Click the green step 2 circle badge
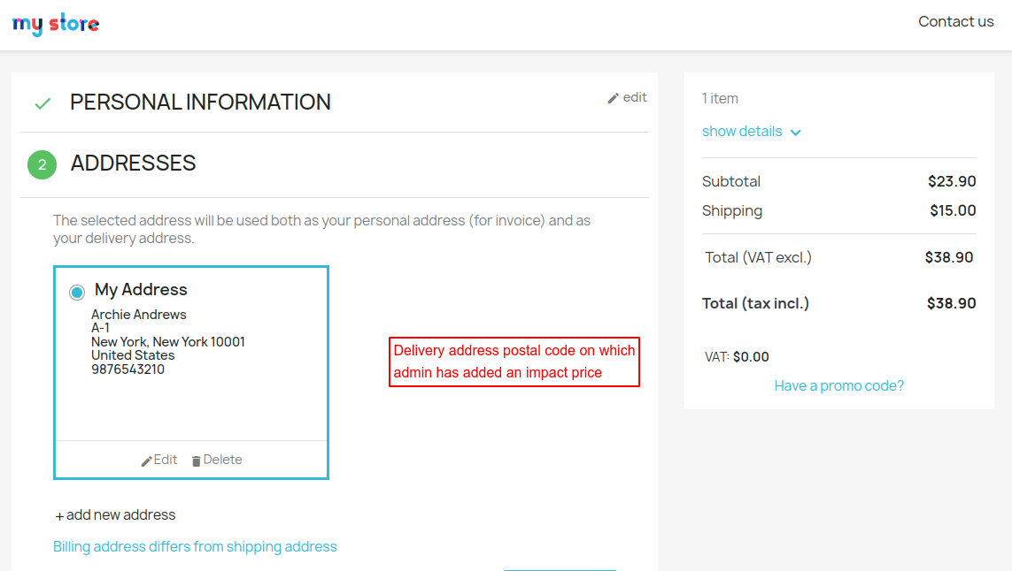The width and height of the screenshot is (1012, 571). pyautogui.click(x=42, y=164)
